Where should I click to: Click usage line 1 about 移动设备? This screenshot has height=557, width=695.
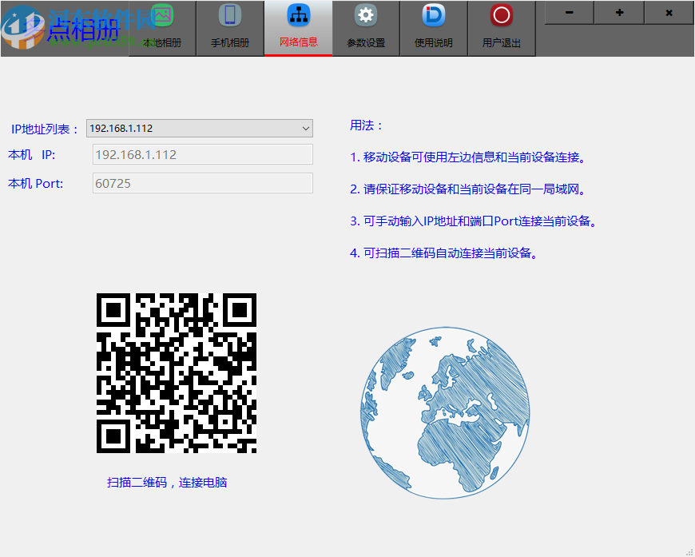[x=468, y=157]
